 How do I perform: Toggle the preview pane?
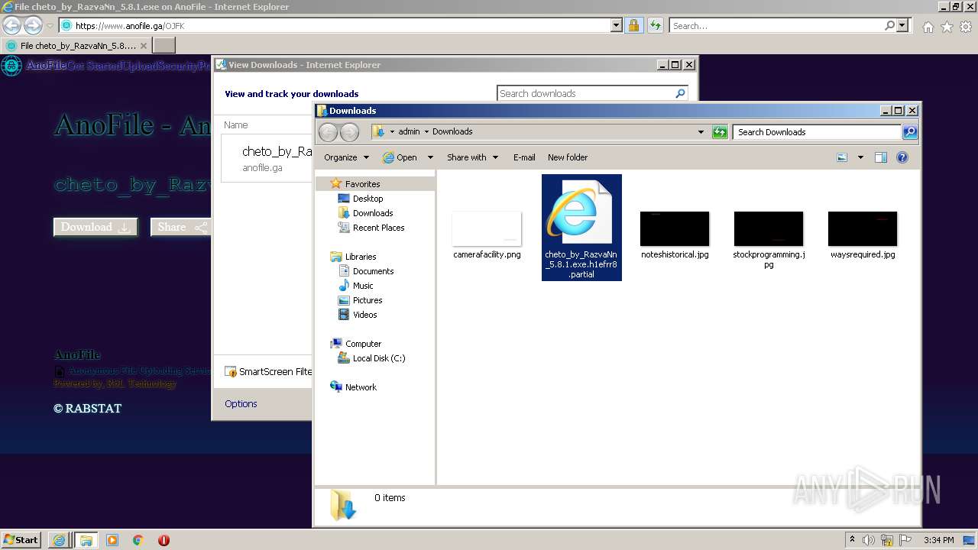(881, 157)
